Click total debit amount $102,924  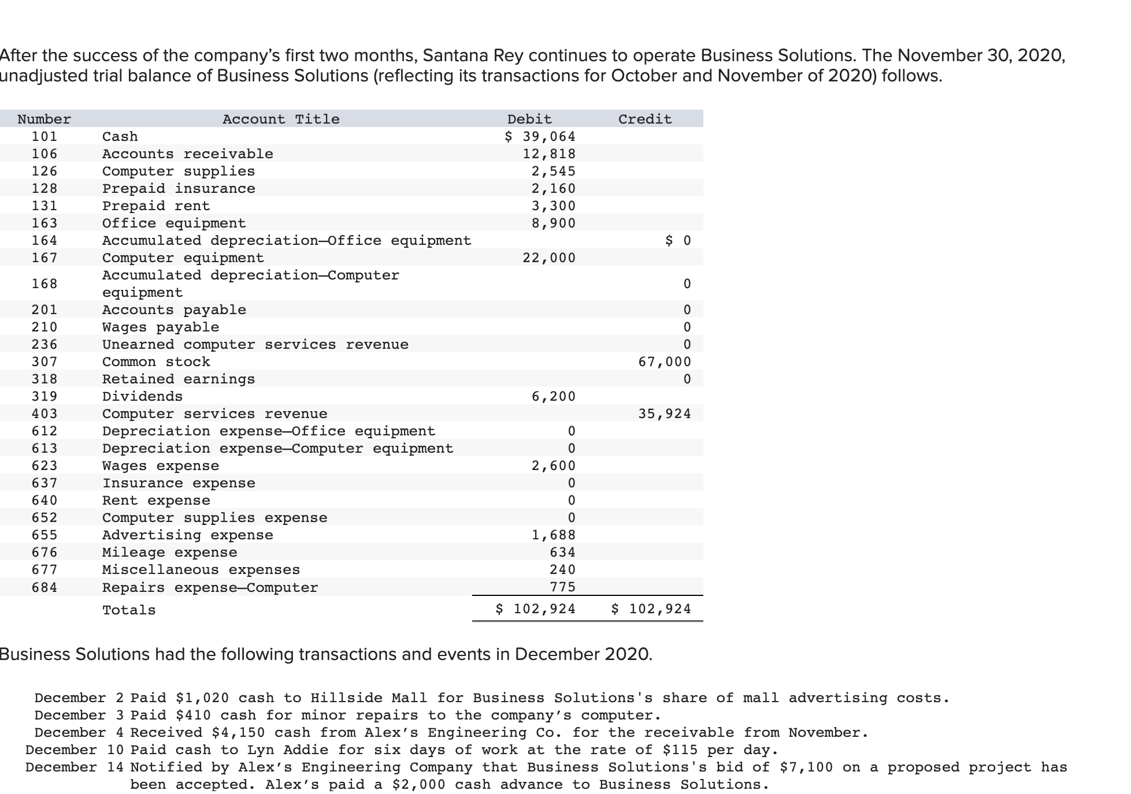536,609
